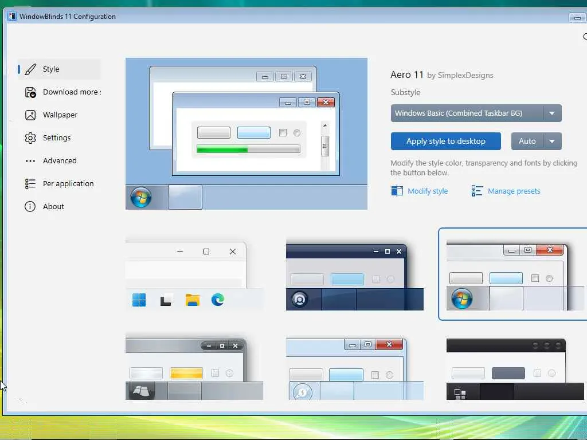This screenshot has height=440, width=587.
Task: Expand the Auto dropdown arrow
Action: pyautogui.click(x=552, y=141)
